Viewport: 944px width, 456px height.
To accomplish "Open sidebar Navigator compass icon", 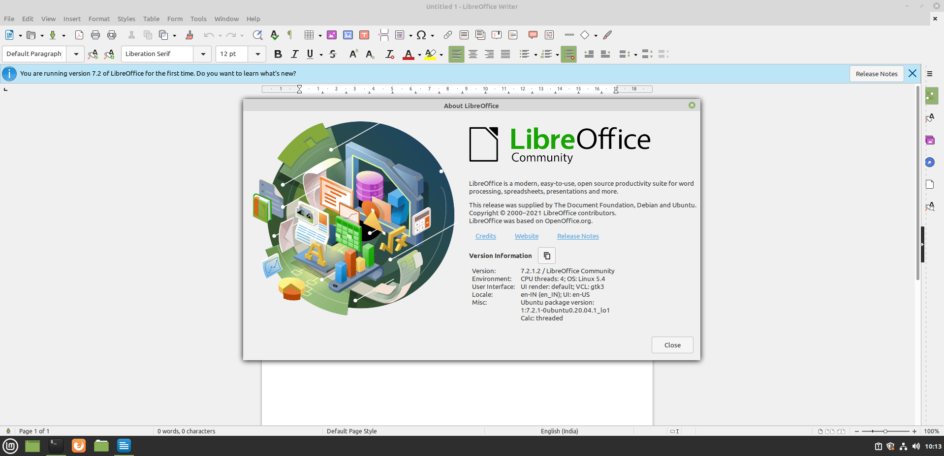I will (x=930, y=162).
